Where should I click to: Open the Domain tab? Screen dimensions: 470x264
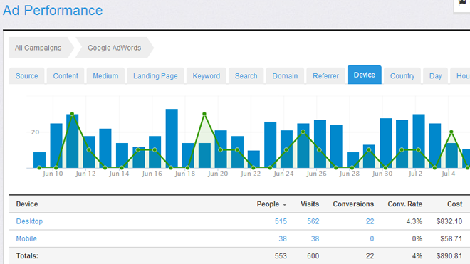[x=285, y=76]
